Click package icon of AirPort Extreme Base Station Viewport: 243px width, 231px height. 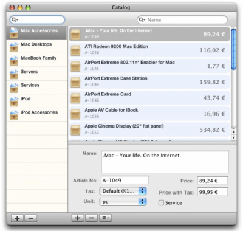coord(75,82)
